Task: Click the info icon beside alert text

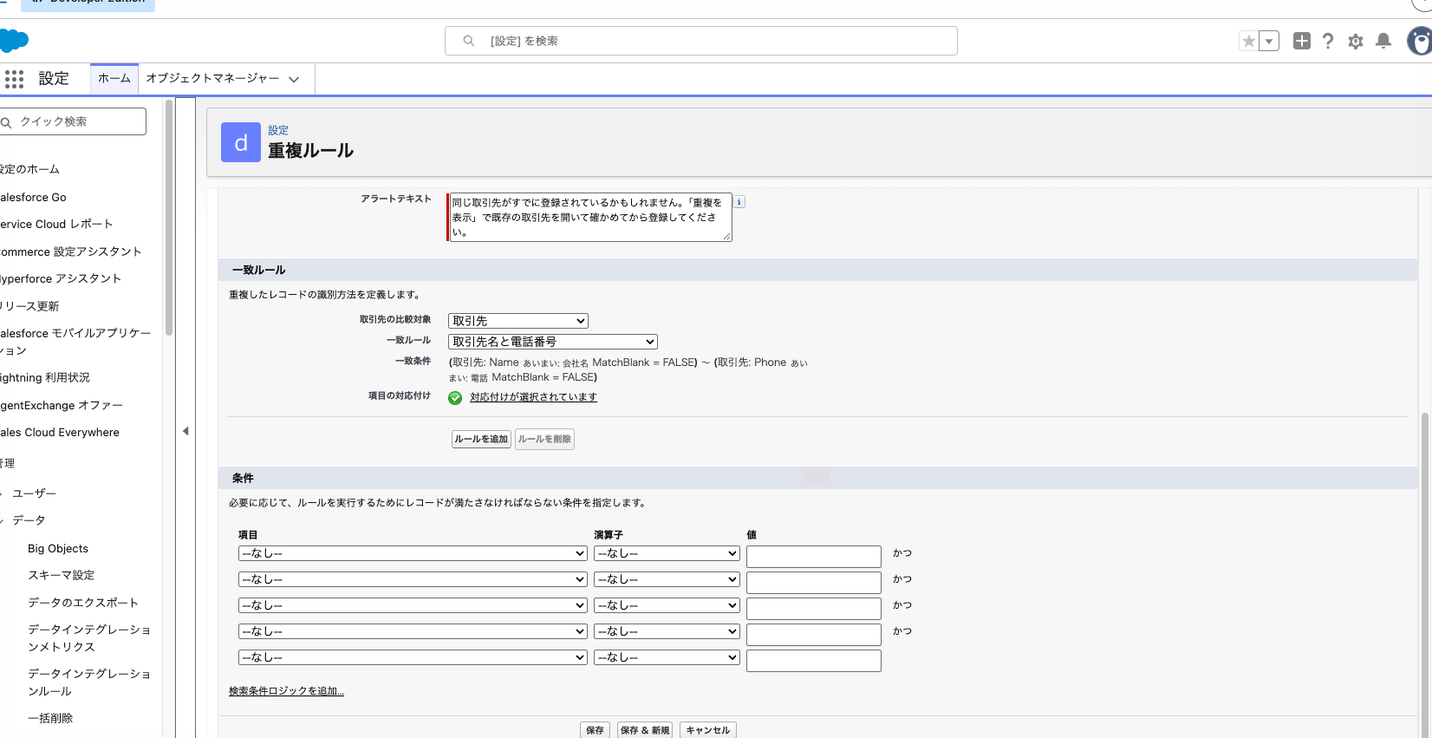Action: [x=739, y=202]
